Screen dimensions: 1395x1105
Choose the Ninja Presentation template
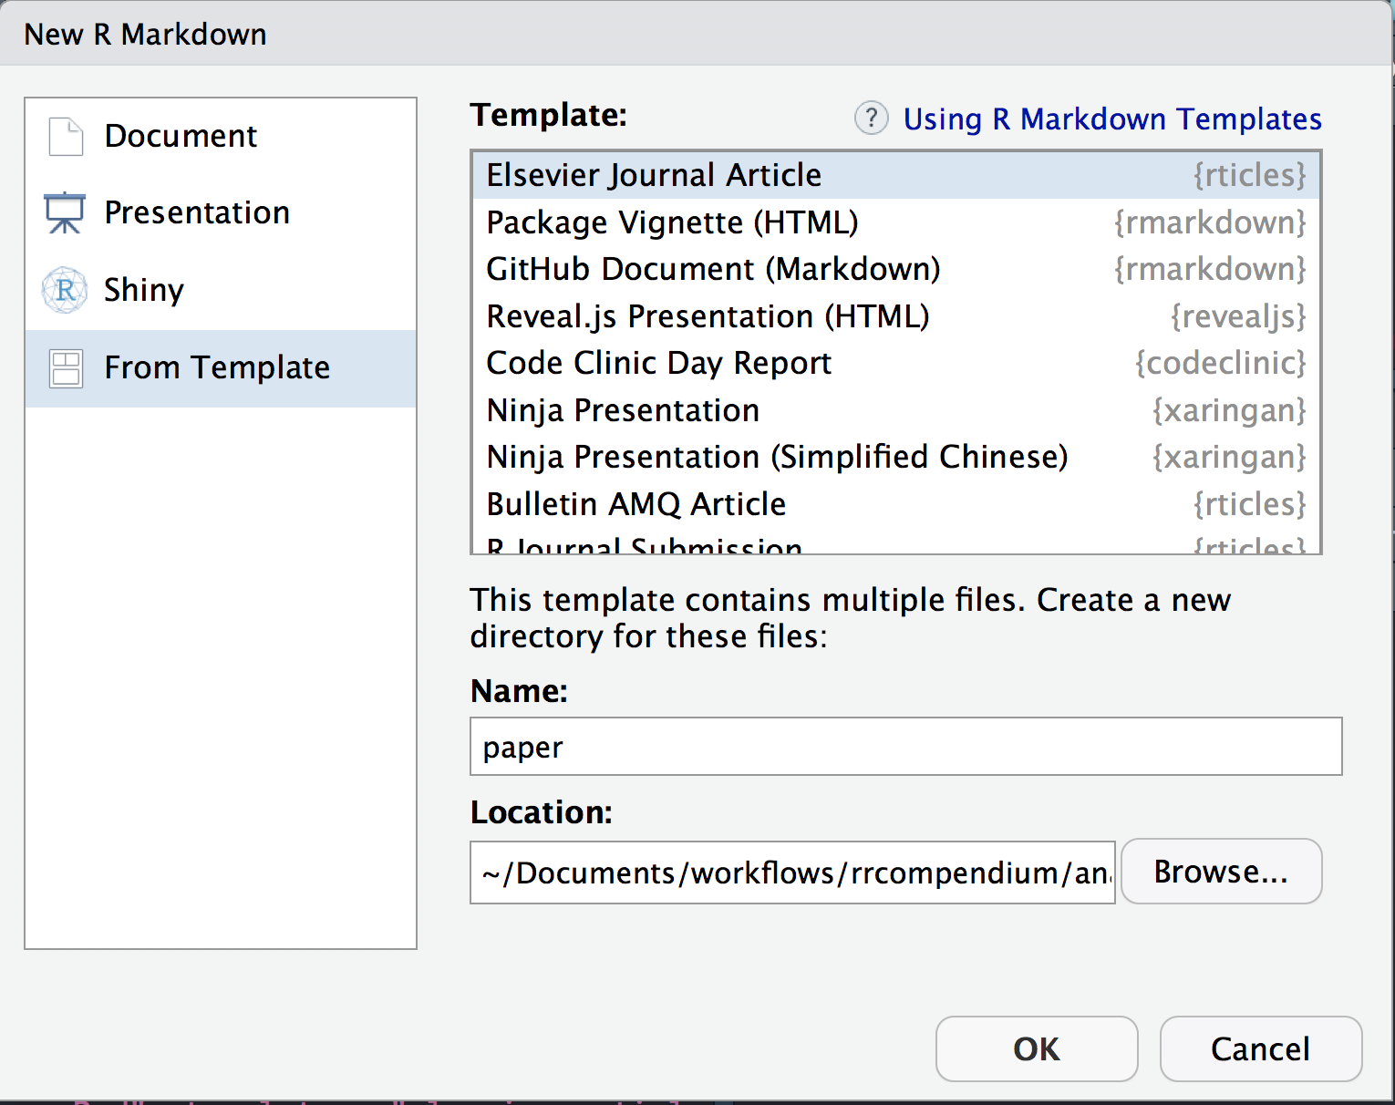coord(623,410)
